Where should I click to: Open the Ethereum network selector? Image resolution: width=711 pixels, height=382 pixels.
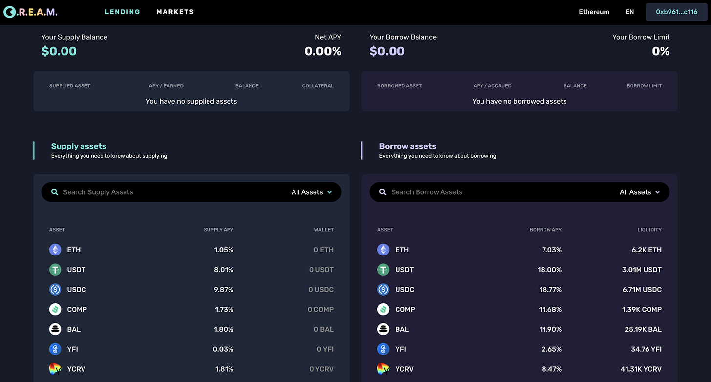click(594, 12)
